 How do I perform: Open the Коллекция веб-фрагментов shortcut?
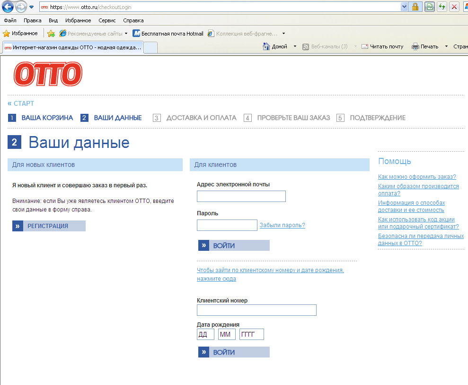(x=243, y=34)
